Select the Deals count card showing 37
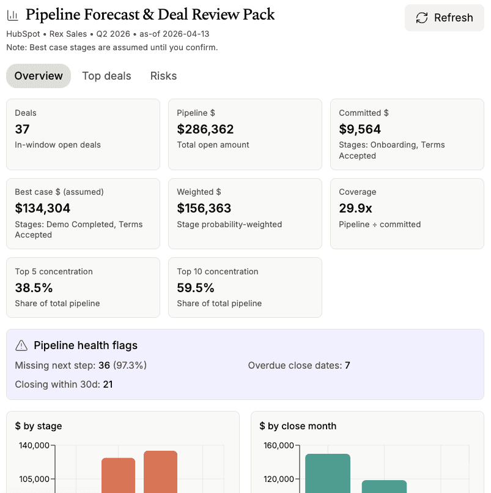The image size is (491, 493). tap(83, 134)
